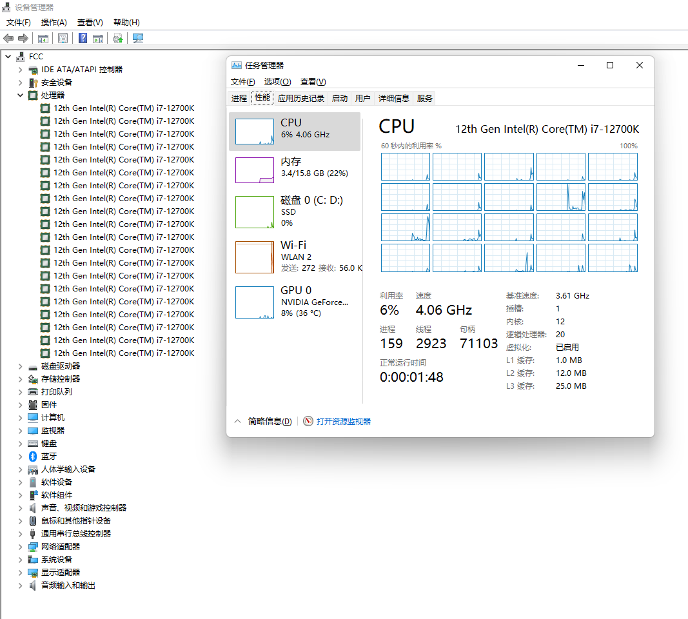Expand the 网络适配器 network adapters node
The height and width of the screenshot is (619, 688).
tap(21, 547)
